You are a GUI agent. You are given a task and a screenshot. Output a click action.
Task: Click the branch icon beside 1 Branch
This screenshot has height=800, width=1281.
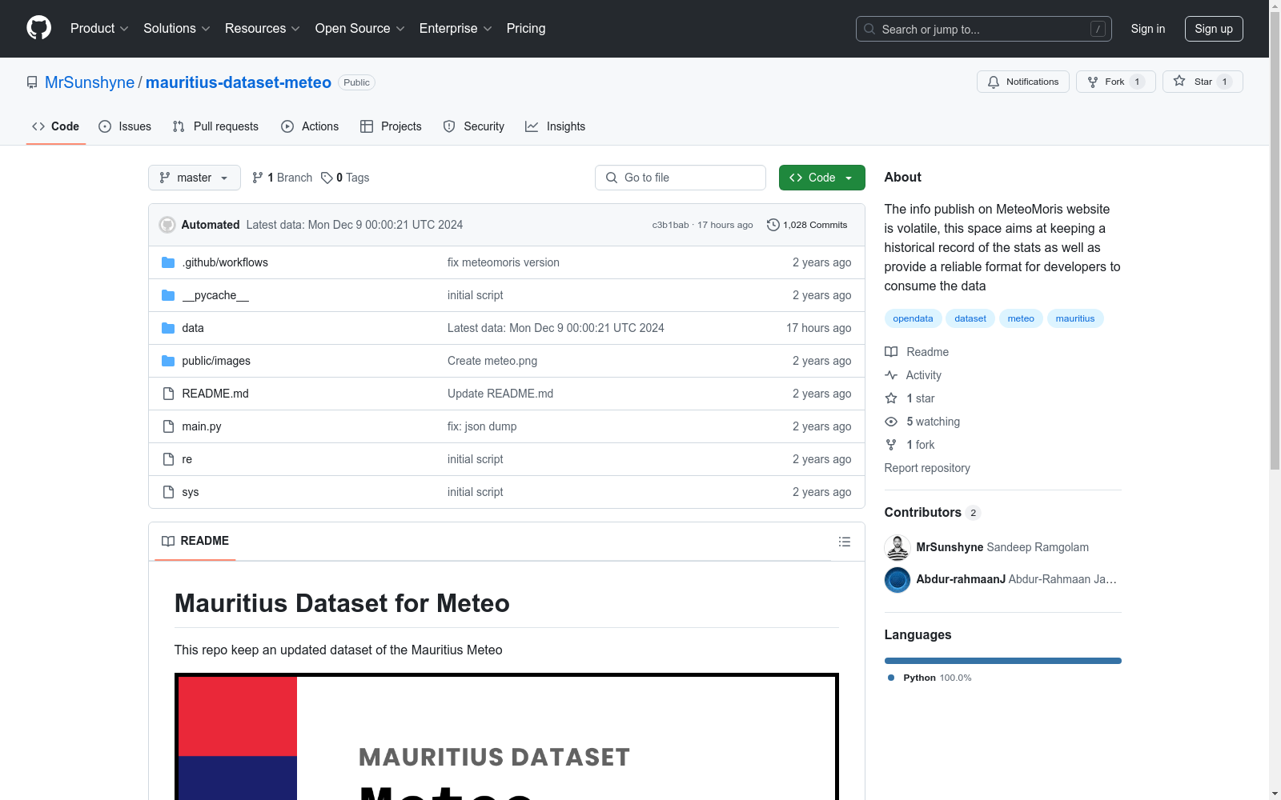pyautogui.click(x=258, y=178)
